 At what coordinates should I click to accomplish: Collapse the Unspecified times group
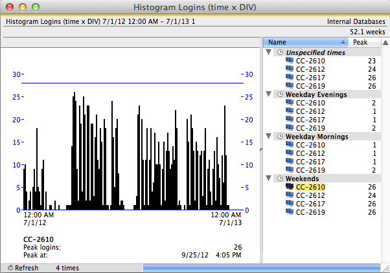click(269, 52)
